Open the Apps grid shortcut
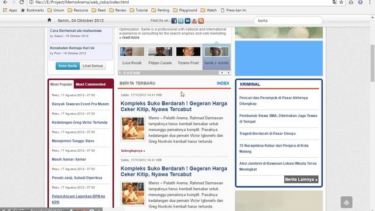375x211 pixels. click(10, 11)
